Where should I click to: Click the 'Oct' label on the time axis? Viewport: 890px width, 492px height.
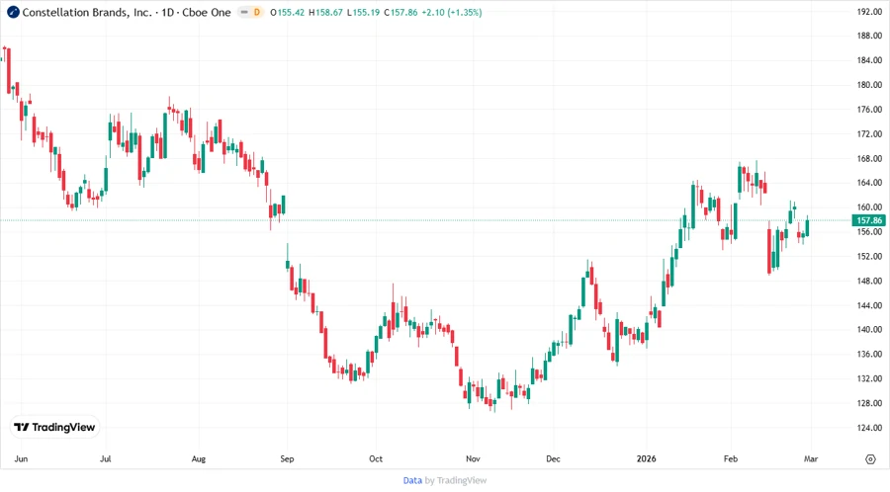click(x=376, y=458)
